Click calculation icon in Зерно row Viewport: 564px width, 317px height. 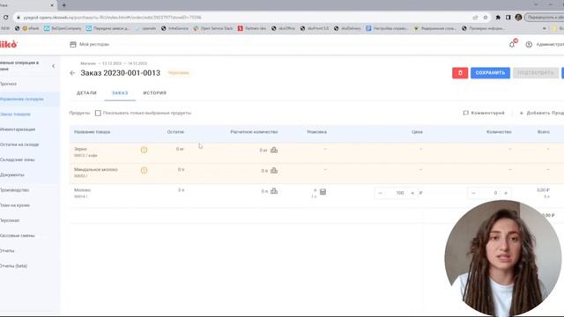[x=274, y=150]
